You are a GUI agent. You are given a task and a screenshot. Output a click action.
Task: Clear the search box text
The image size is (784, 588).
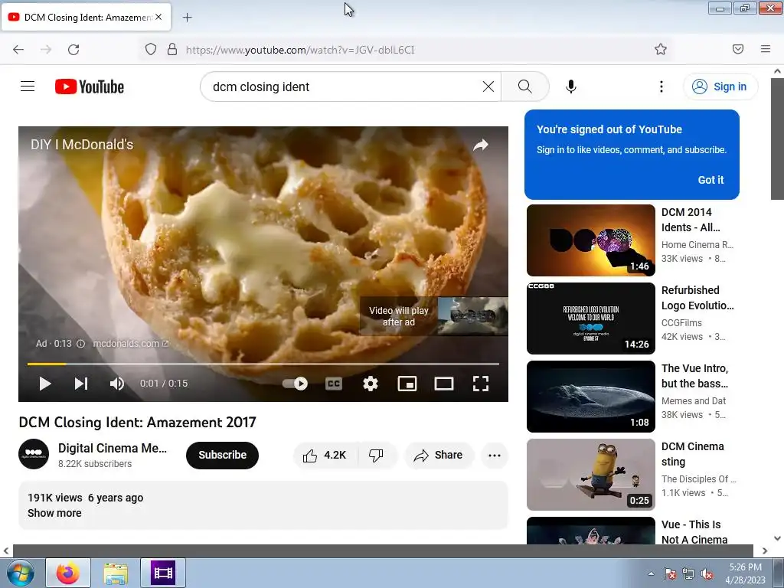point(488,87)
